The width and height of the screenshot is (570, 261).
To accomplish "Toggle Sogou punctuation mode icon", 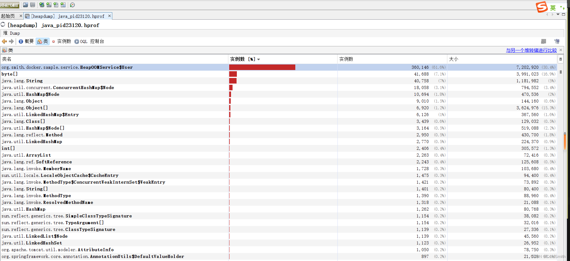I will [x=562, y=8].
